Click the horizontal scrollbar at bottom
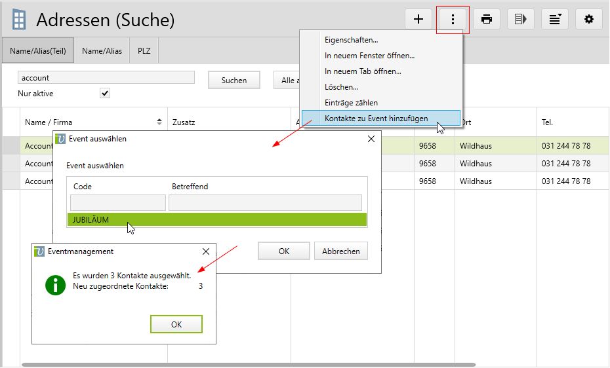The image size is (610, 368). pyautogui.click(x=248, y=365)
